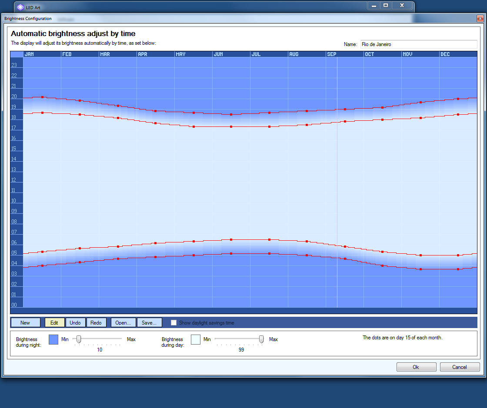487x408 pixels.
Task: Minimize the LED Art window
Action: pyautogui.click(x=373, y=6)
